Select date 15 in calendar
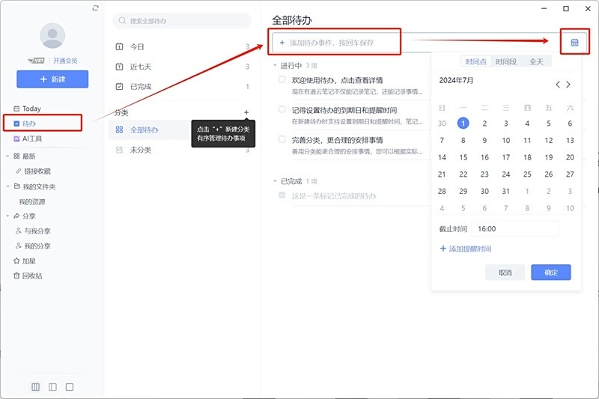This screenshot has width=599, height=399. click(463, 157)
